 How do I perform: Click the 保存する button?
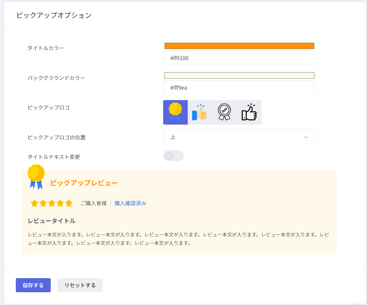click(x=33, y=285)
